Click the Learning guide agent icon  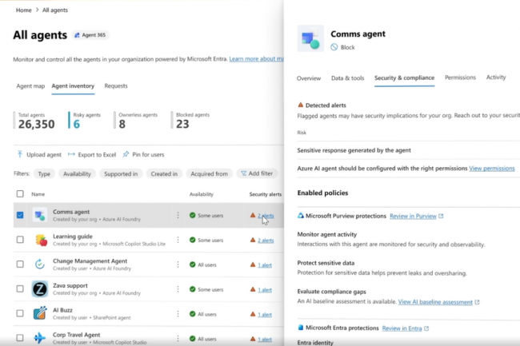click(39, 240)
